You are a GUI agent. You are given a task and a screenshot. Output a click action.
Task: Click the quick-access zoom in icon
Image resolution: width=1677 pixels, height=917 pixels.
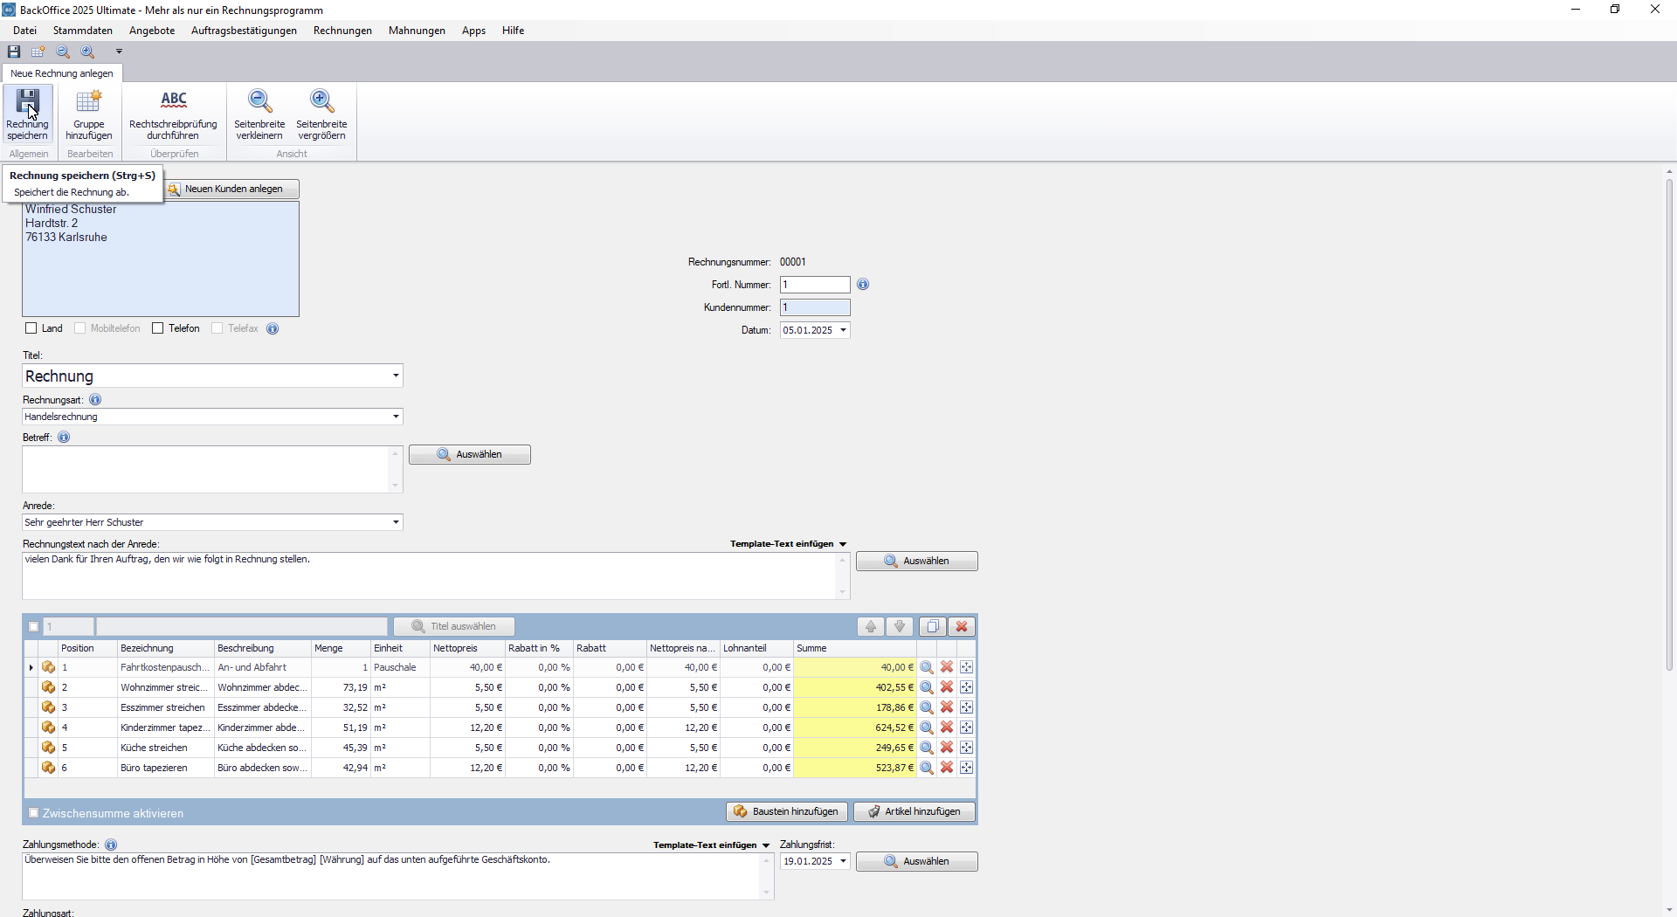click(x=87, y=52)
